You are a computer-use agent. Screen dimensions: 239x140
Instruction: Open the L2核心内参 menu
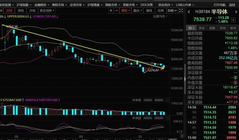[185, 5]
